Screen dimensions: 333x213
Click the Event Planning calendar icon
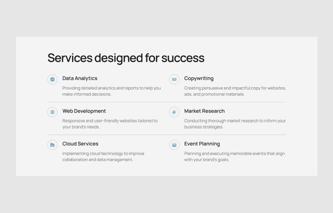point(174,145)
